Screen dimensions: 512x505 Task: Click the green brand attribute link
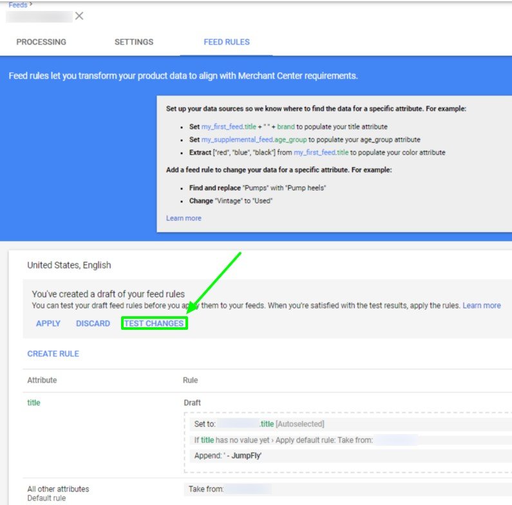pyautogui.click(x=285, y=127)
